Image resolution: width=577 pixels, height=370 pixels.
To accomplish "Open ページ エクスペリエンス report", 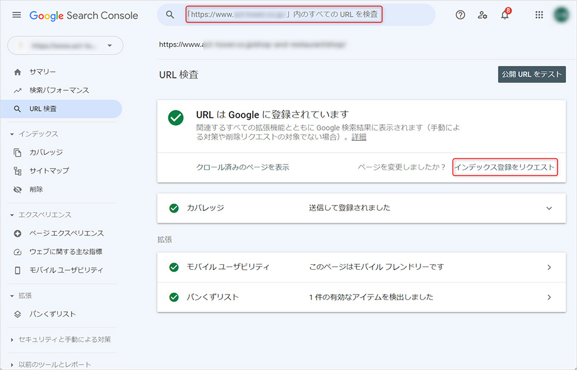I will [67, 233].
